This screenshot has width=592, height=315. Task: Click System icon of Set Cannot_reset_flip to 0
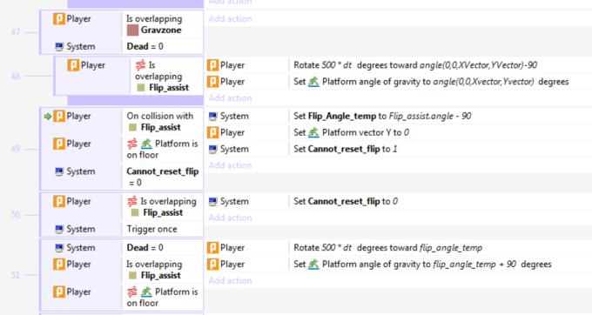pyautogui.click(x=213, y=202)
